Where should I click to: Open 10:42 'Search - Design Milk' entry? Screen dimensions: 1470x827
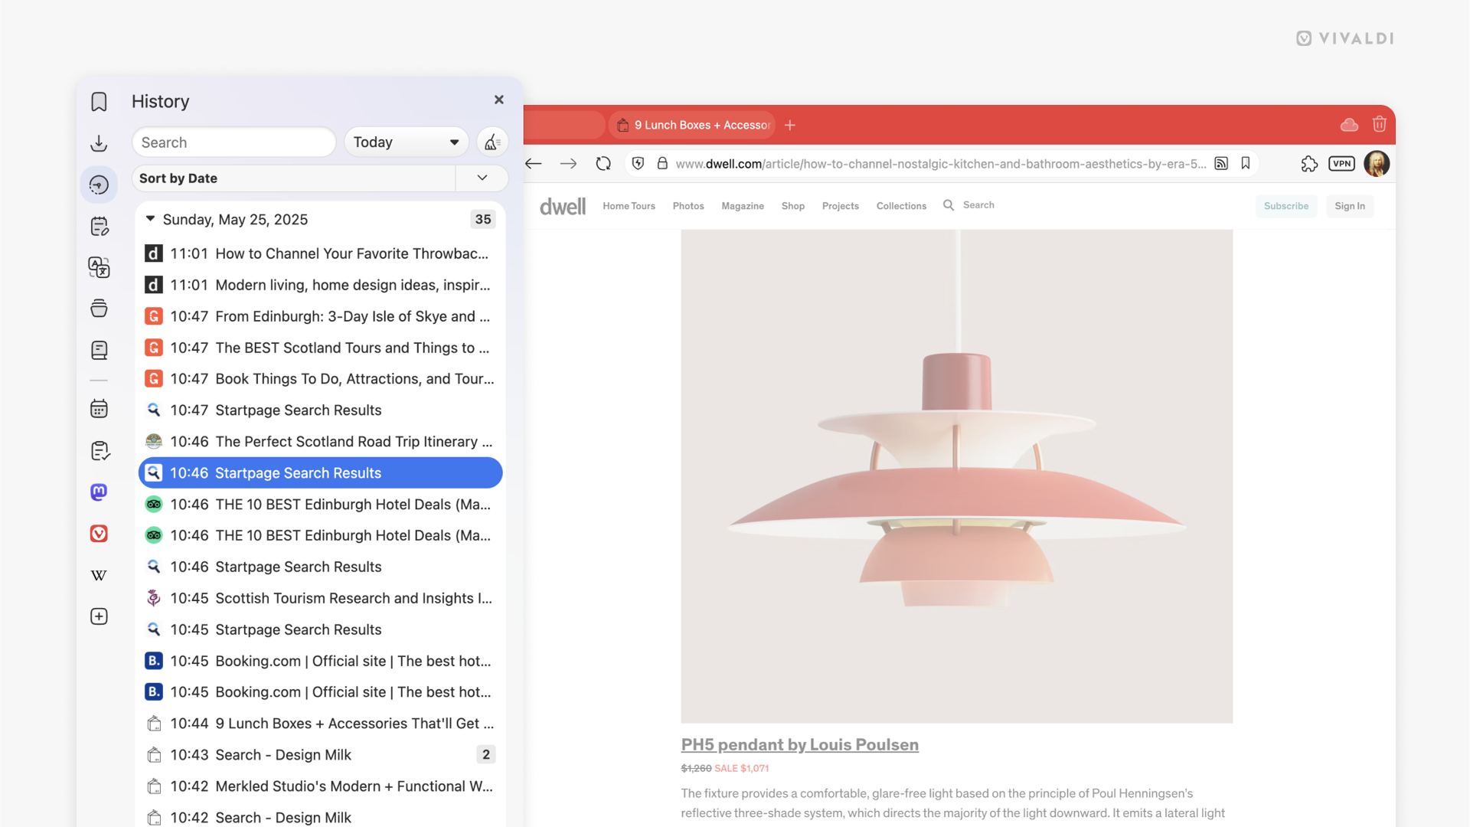pos(320,817)
